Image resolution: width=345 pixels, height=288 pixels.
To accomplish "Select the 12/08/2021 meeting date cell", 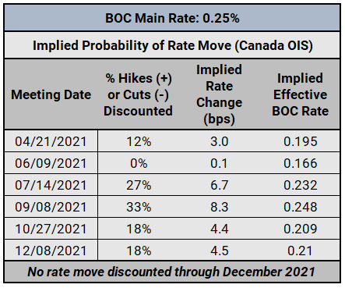I will [51, 251].
